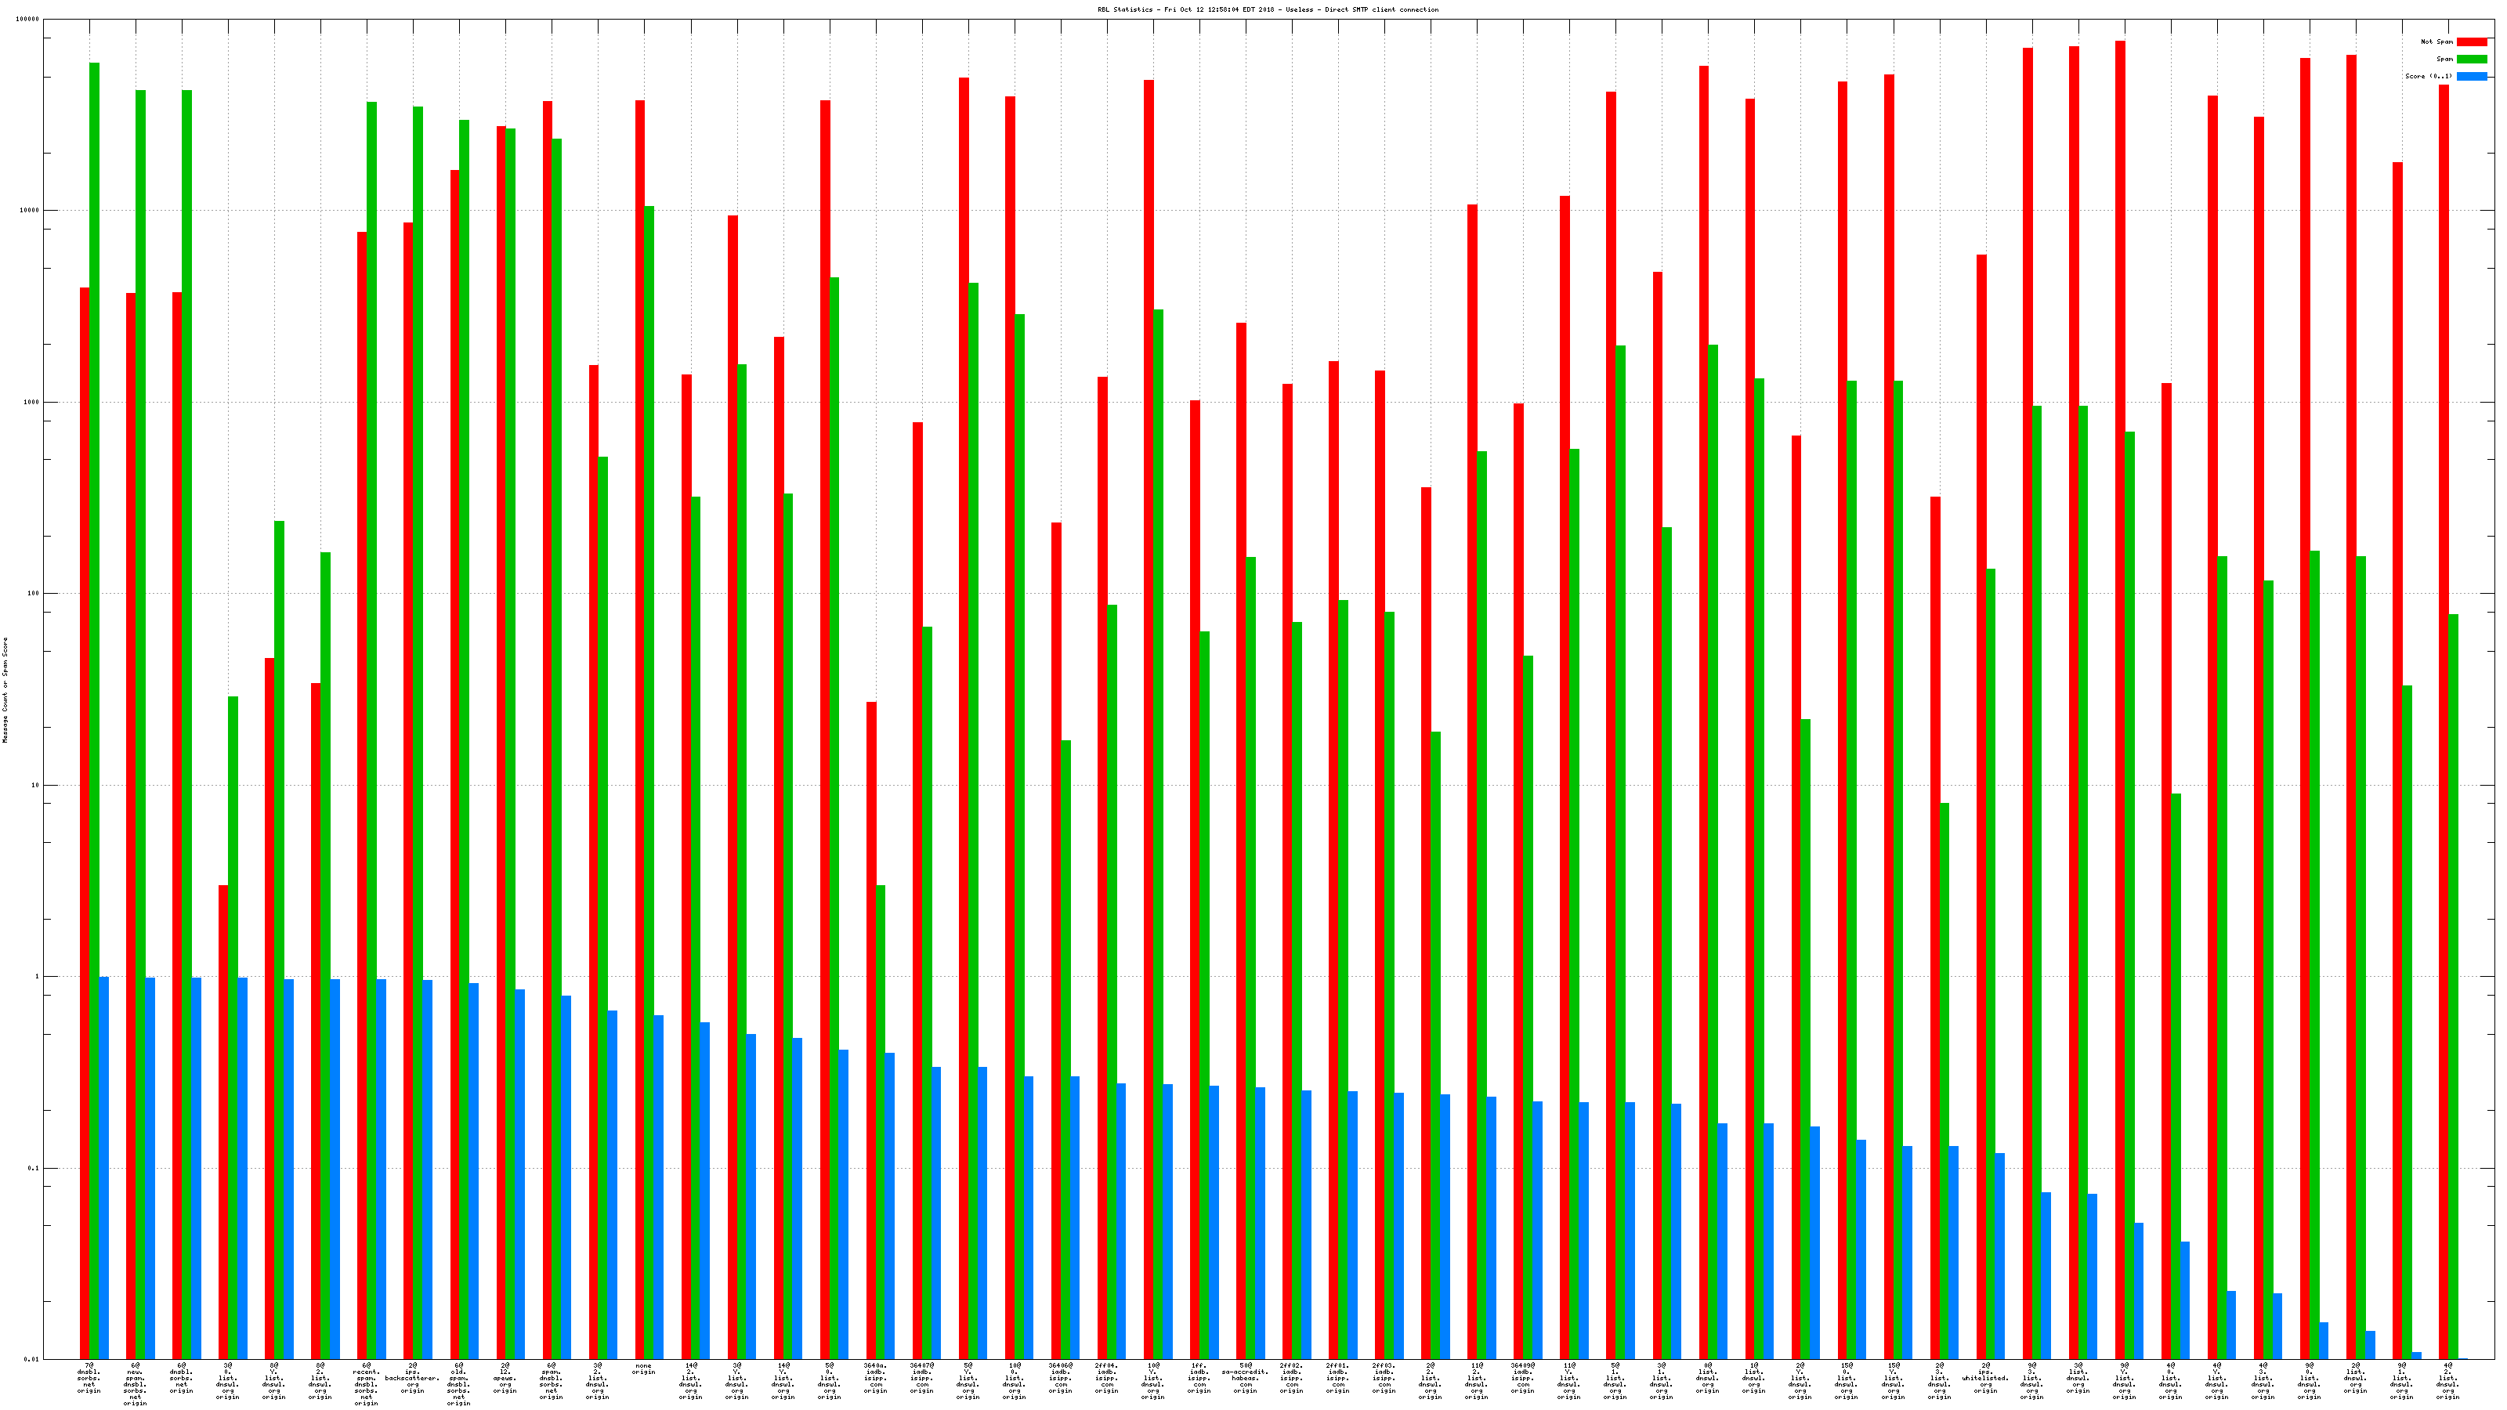Click the 100000 y-axis tick label

(x=28, y=20)
